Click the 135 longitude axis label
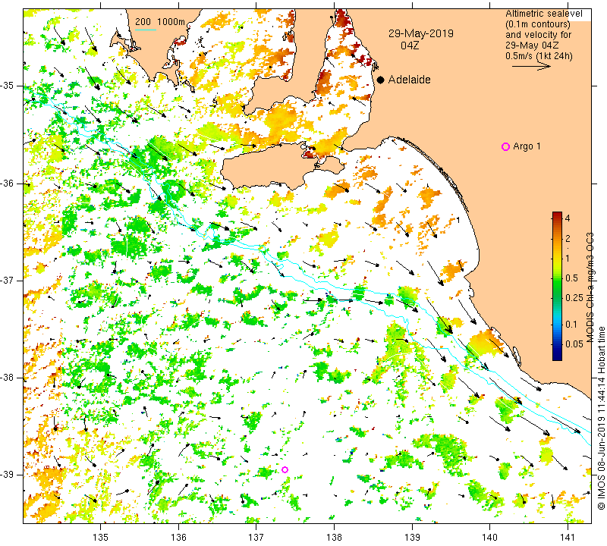Viewport: 607px width, 546px height. coord(101,538)
